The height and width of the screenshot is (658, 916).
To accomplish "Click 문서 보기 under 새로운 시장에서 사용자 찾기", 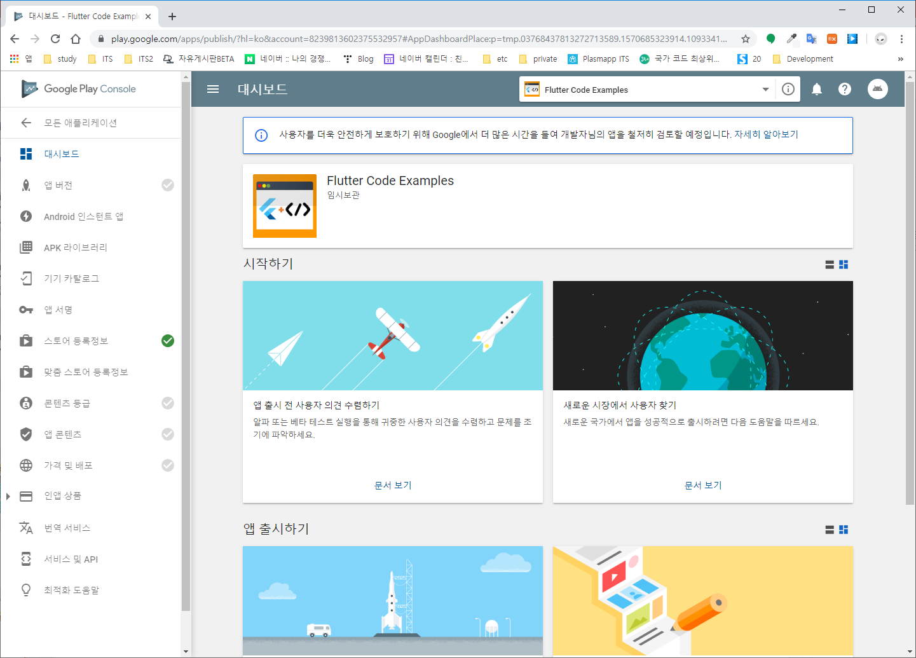I will tap(703, 485).
